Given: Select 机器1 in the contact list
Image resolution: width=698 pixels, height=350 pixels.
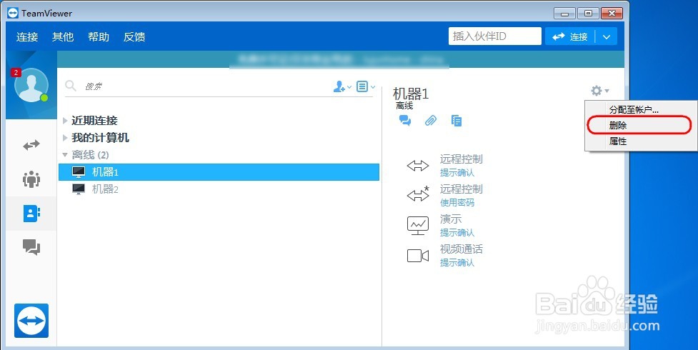Looking at the screenshot, I should [219, 172].
